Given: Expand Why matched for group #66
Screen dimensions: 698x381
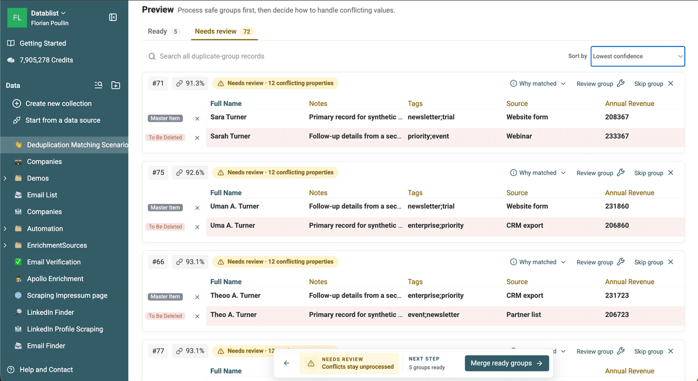Looking at the screenshot, I should (x=537, y=262).
